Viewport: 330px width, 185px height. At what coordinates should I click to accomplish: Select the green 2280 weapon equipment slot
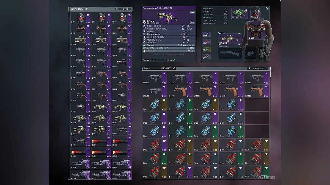(239, 14)
